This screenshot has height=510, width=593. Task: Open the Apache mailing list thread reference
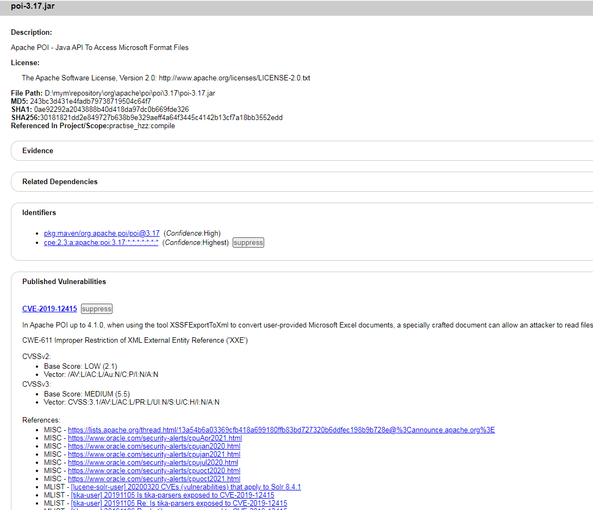tap(281, 430)
